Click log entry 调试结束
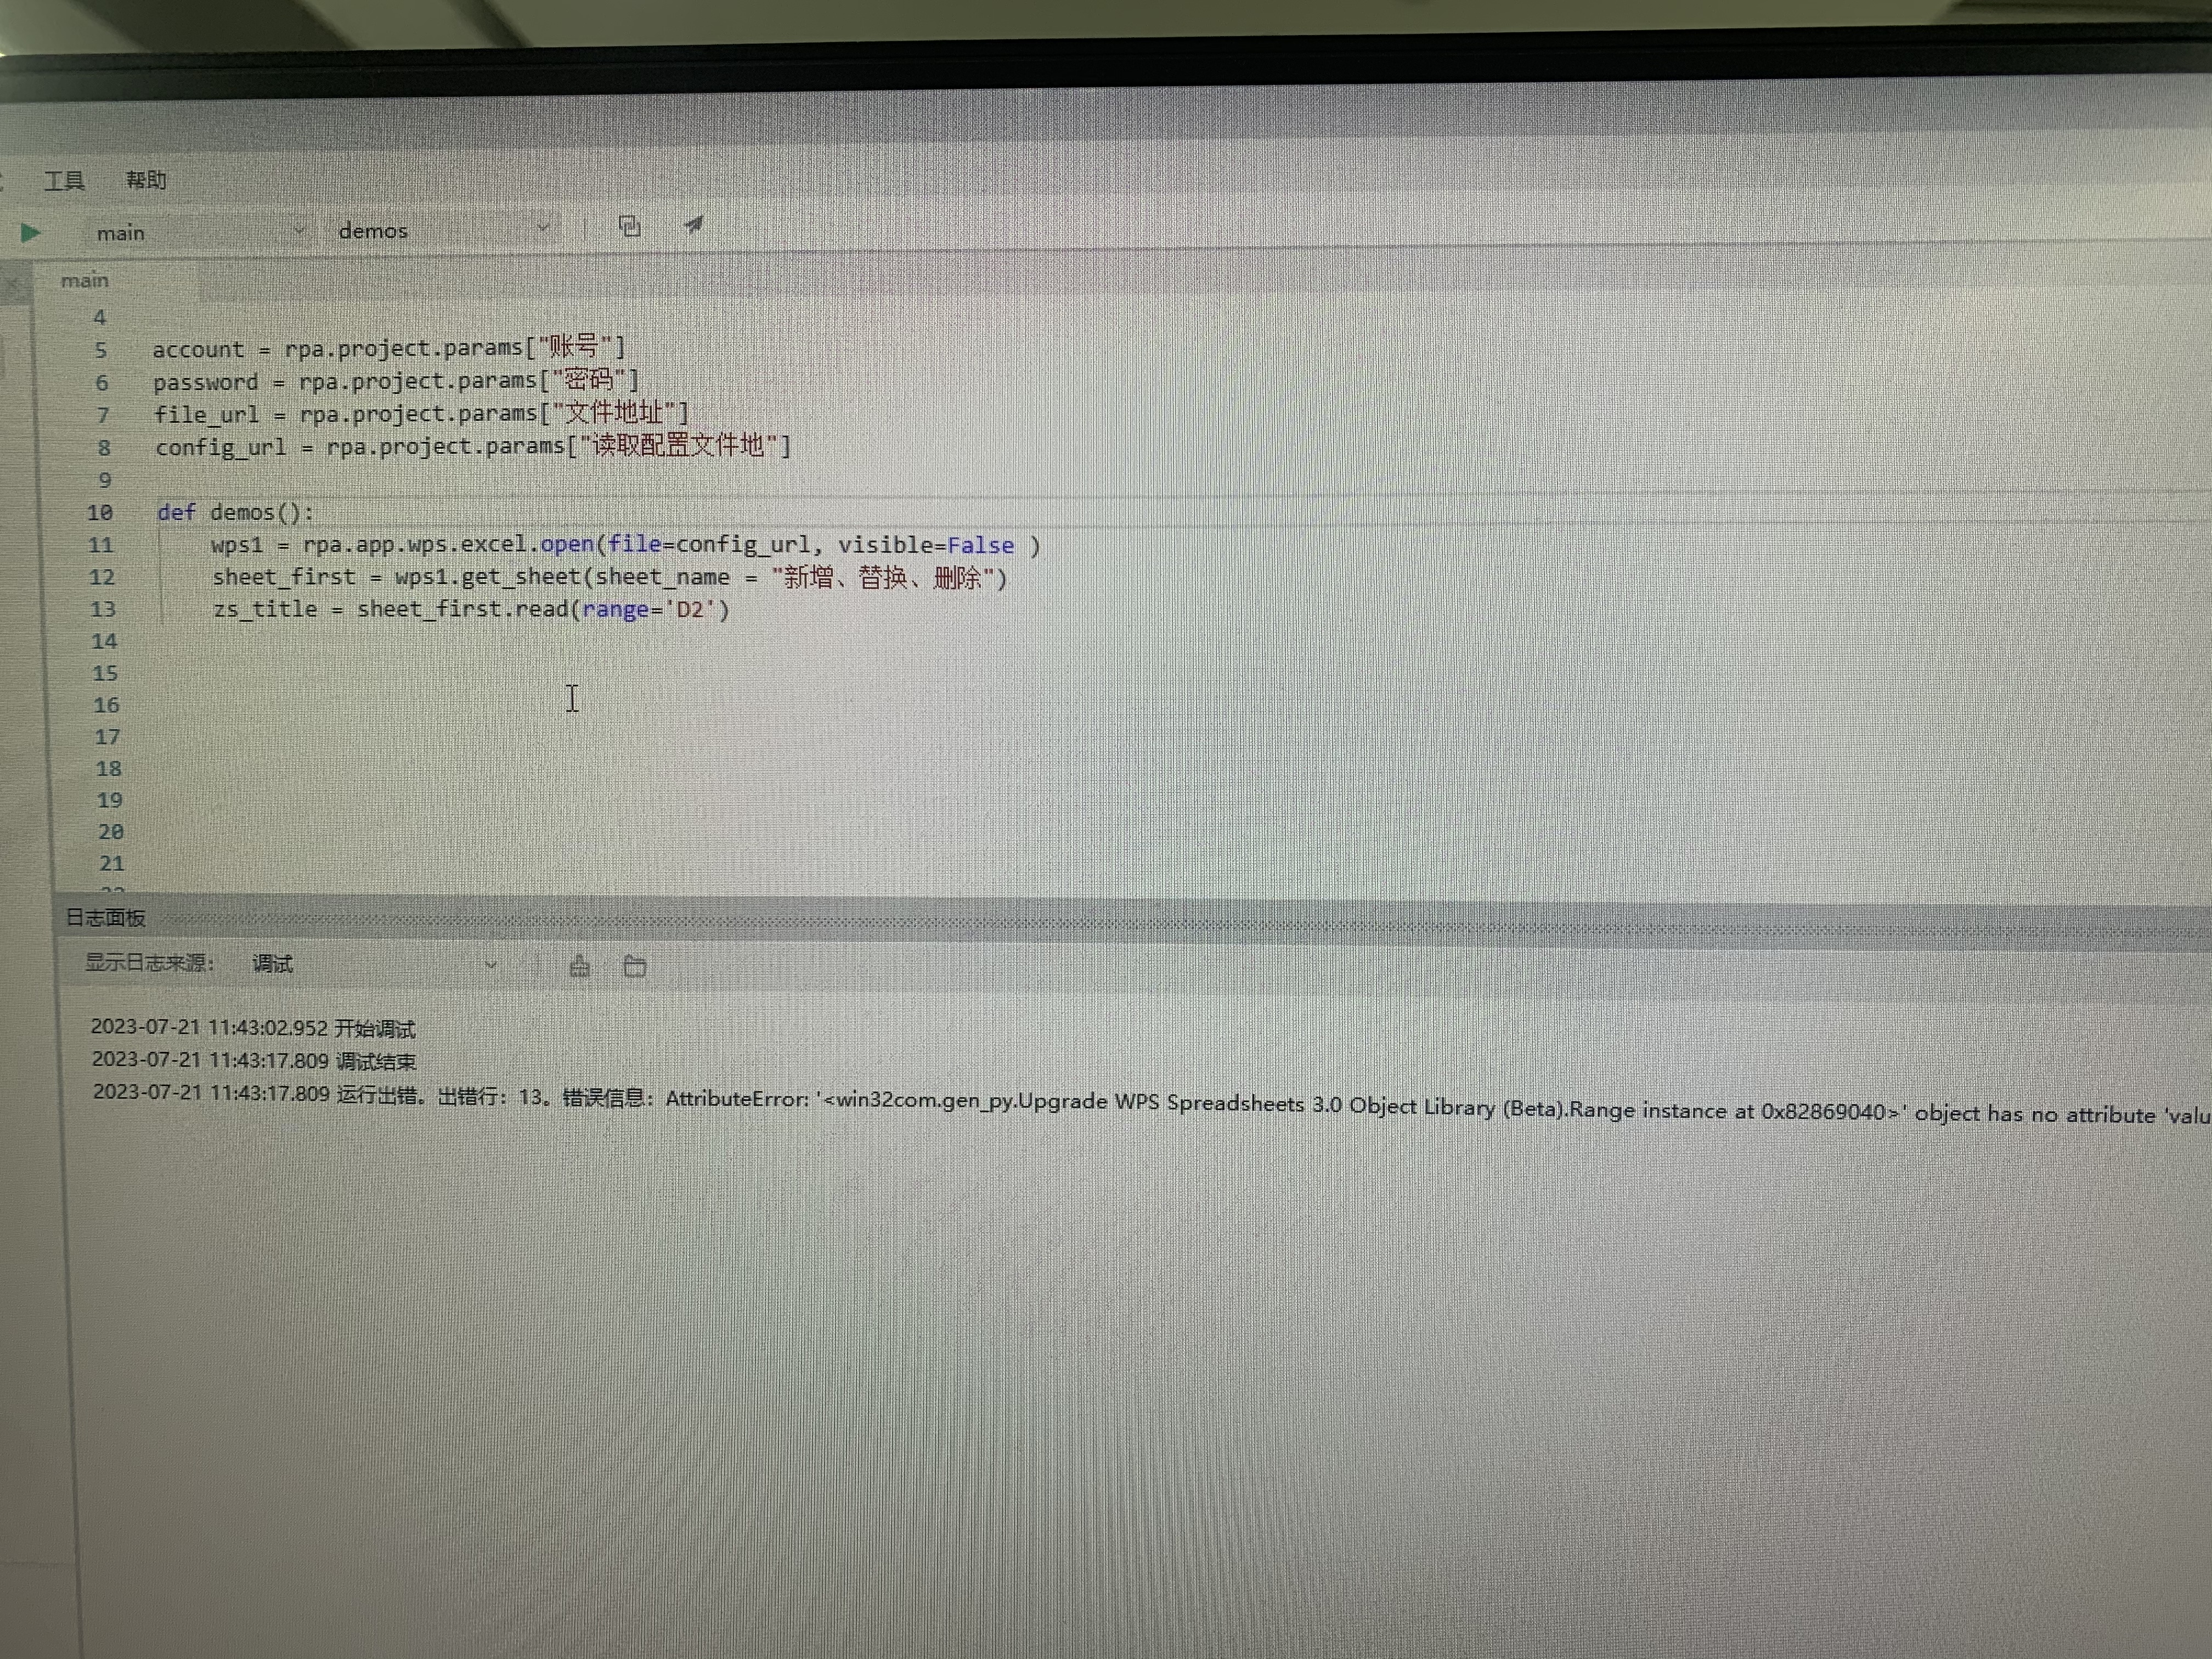2212x1659 pixels. click(254, 1060)
